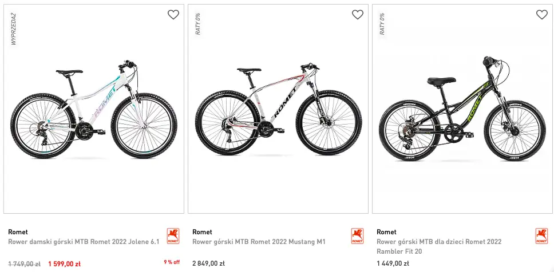The height and width of the screenshot is (272, 554).
Task: Click RATY 0% badge on Mustang M1 card
Action: coord(198,24)
